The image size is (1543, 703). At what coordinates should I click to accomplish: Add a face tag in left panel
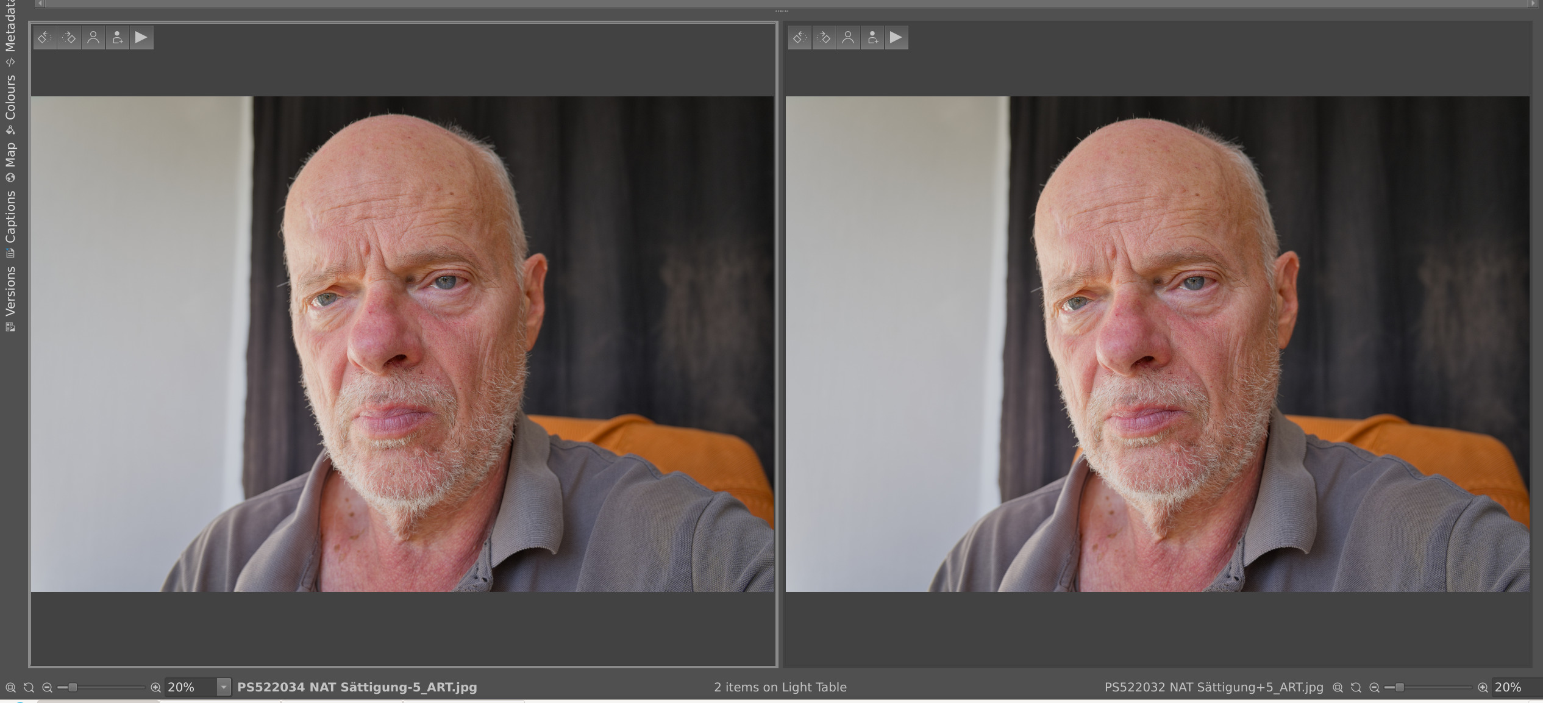(117, 38)
